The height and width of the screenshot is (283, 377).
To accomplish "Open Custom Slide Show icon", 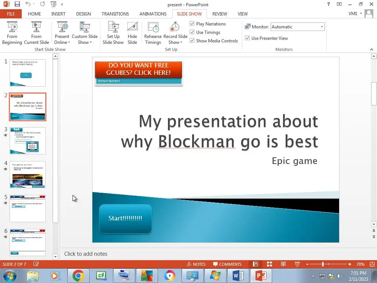I will [85, 27].
